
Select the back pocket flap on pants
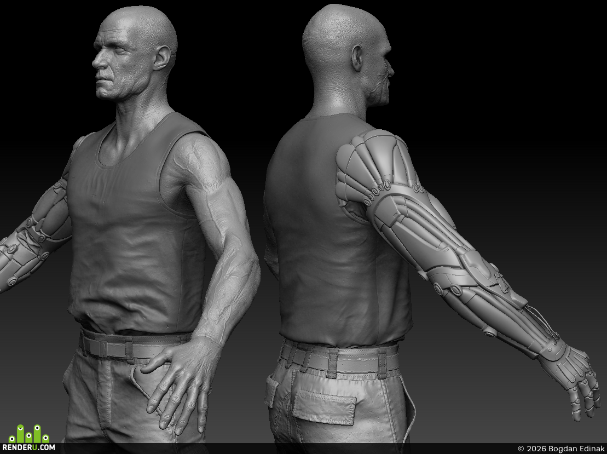323,406
